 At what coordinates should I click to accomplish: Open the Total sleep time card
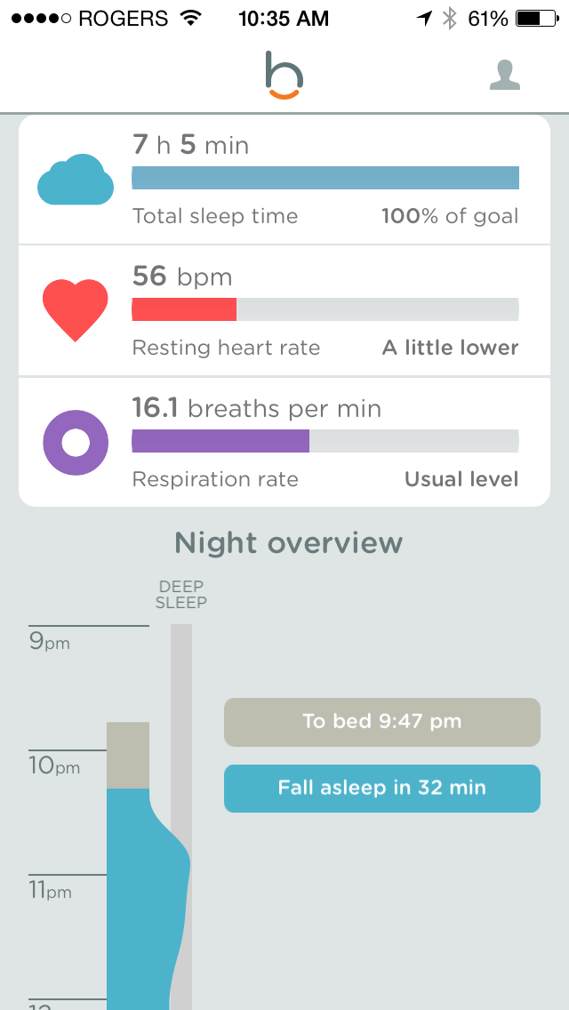(284, 178)
